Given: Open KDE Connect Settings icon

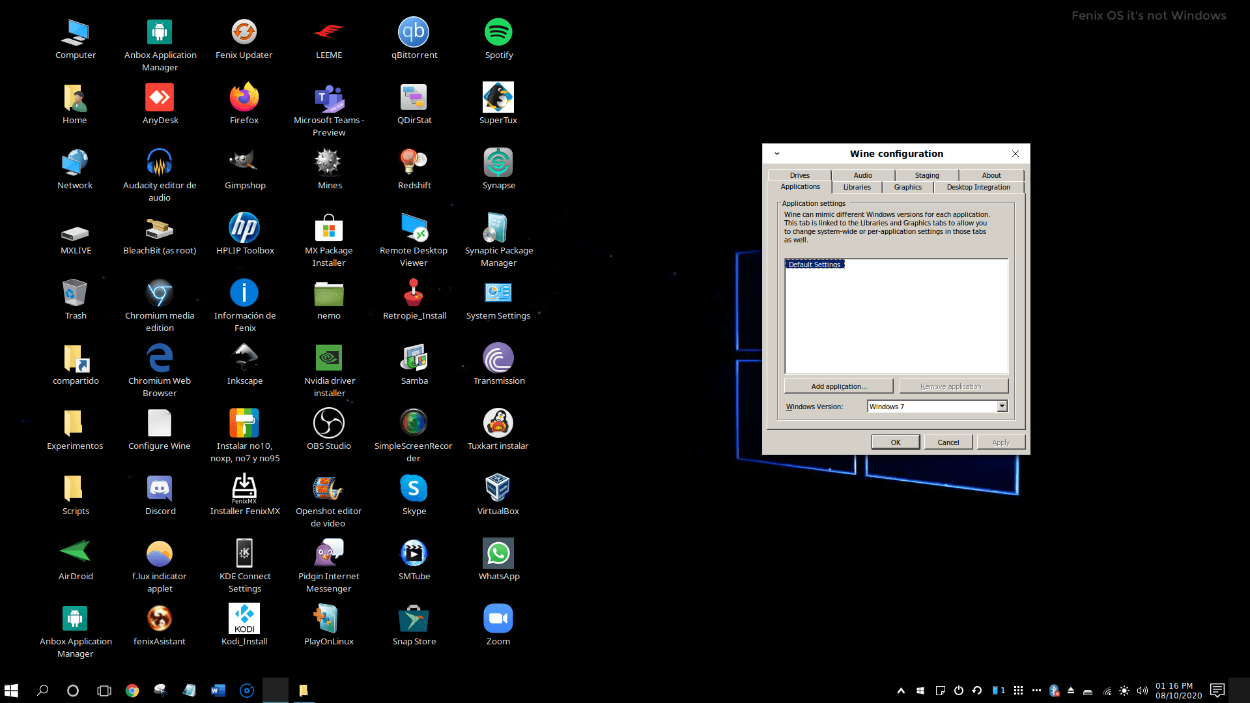Looking at the screenshot, I should (244, 553).
